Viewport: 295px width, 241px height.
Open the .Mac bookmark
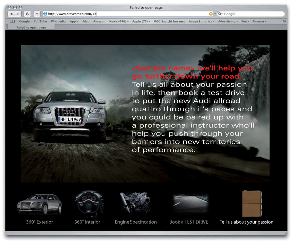[x=86, y=21]
